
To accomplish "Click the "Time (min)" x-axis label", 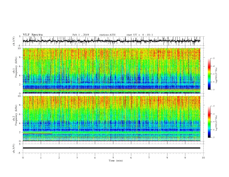I will click(x=116, y=161).
